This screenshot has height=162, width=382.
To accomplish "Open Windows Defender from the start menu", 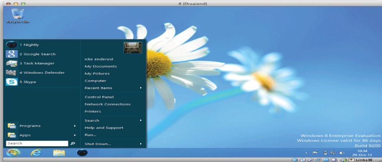I will coord(42,72).
